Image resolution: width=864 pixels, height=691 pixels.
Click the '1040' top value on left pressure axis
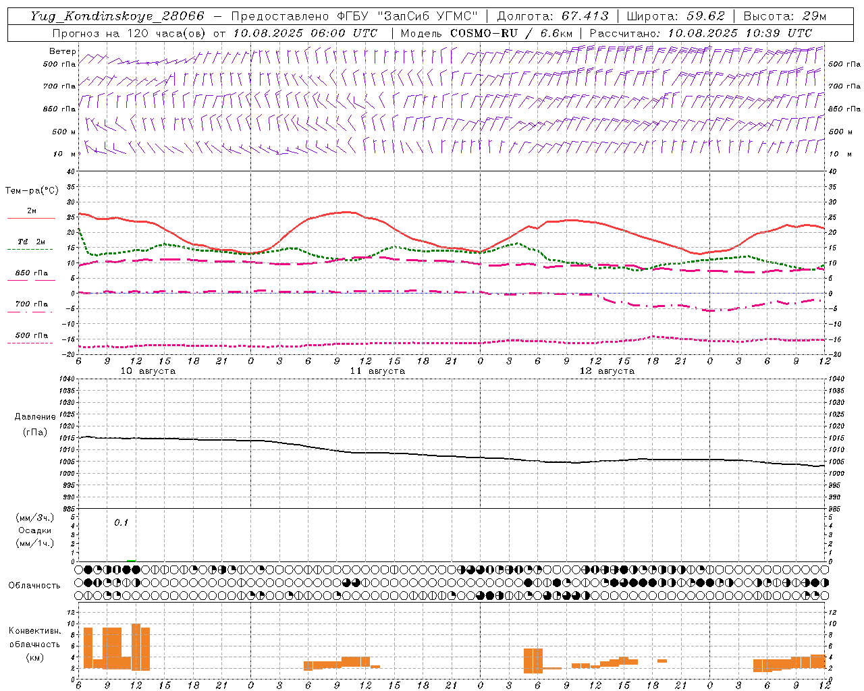pos(65,379)
